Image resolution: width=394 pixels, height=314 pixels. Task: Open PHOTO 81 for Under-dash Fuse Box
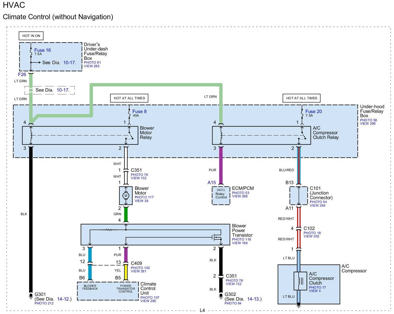tap(92, 62)
